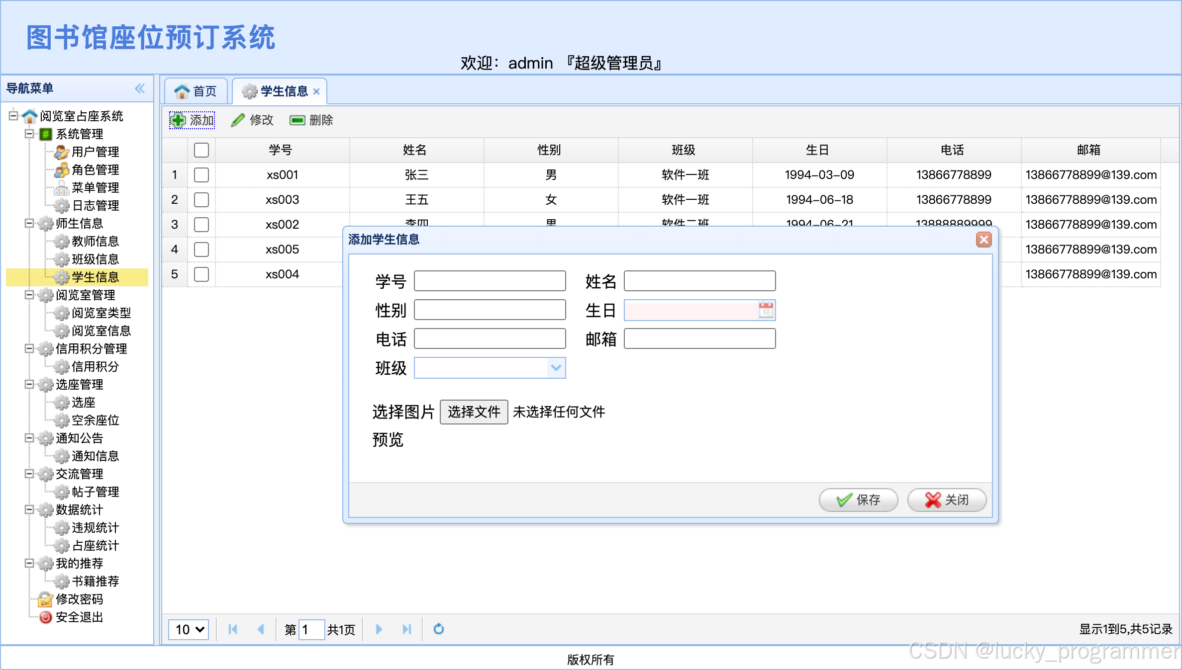Image resolution: width=1182 pixels, height=670 pixels.
Task: Click the 保存 save button
Action: (x=858, y=500)
